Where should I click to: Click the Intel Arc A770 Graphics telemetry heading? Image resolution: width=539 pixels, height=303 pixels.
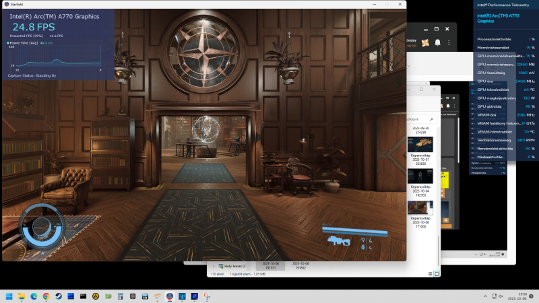[x=498, y=18]
